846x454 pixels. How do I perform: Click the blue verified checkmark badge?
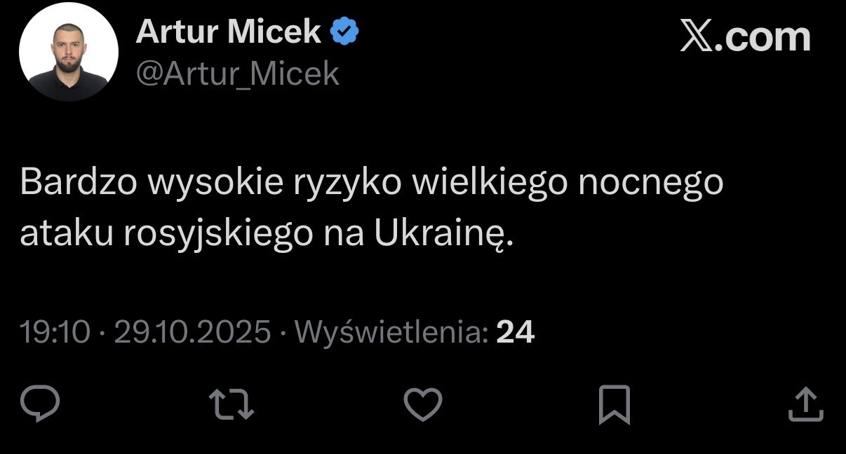tap(345, 32)
